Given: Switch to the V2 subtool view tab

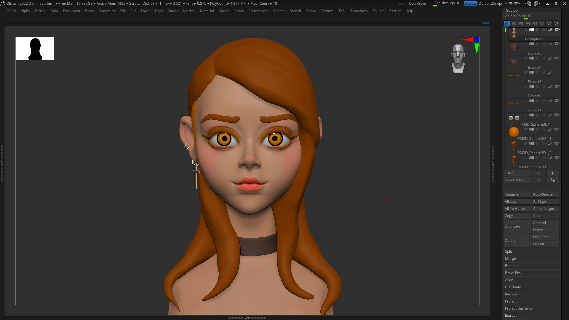Looking at the screenshot, I should [x=513, y=23].
